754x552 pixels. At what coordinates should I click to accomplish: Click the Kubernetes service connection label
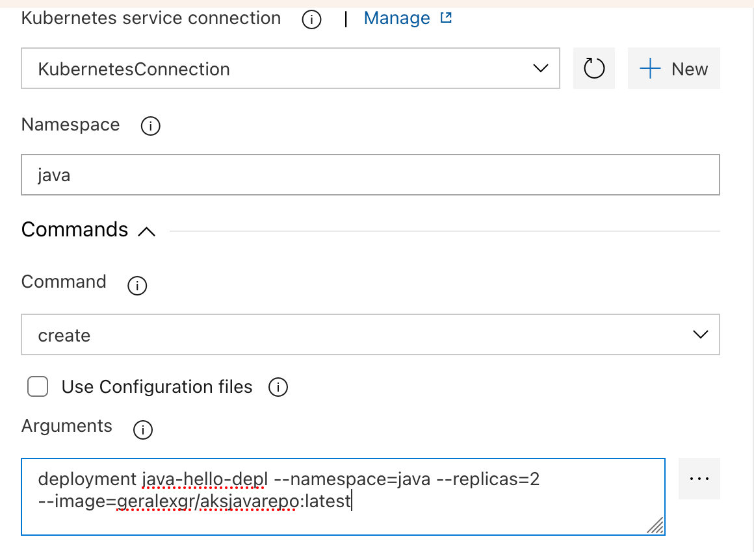[151, 18]
